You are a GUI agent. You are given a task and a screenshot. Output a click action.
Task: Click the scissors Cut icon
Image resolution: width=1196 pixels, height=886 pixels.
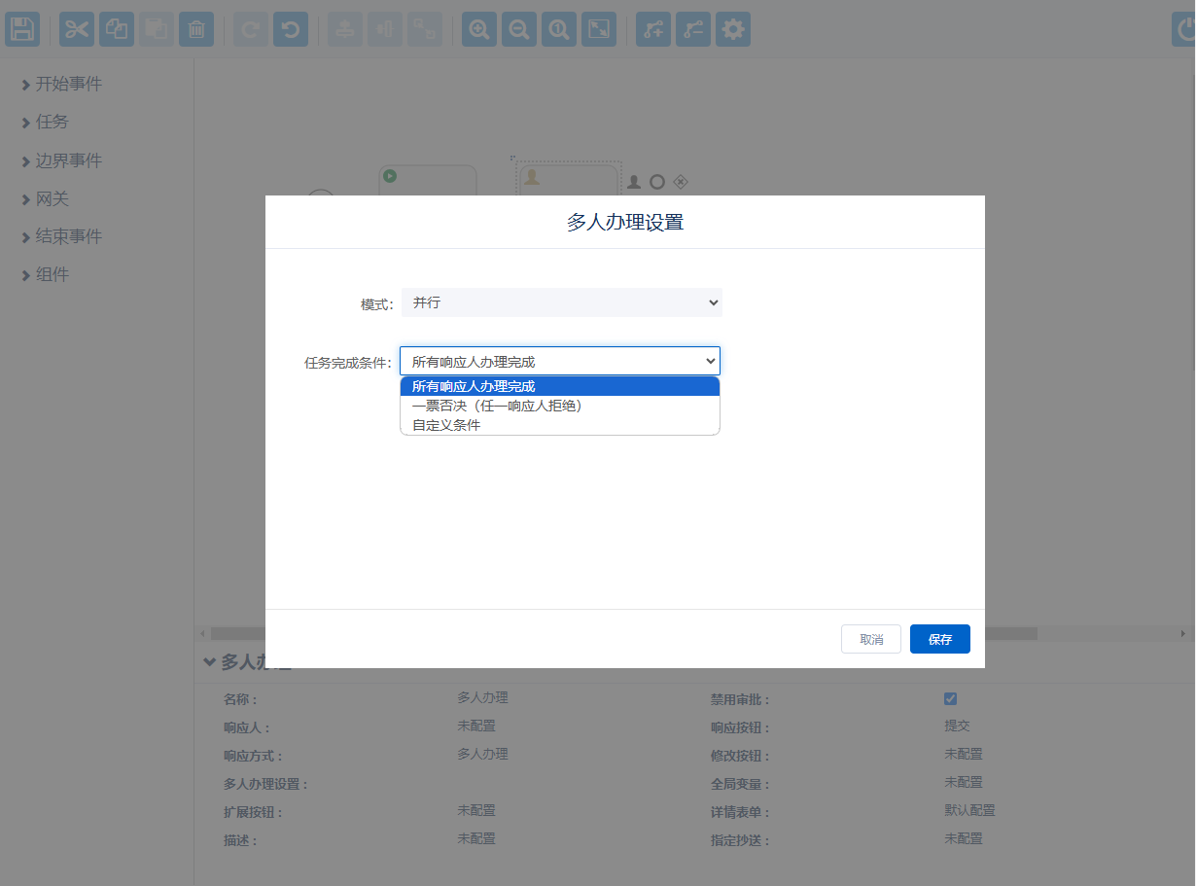click(77, 29)
